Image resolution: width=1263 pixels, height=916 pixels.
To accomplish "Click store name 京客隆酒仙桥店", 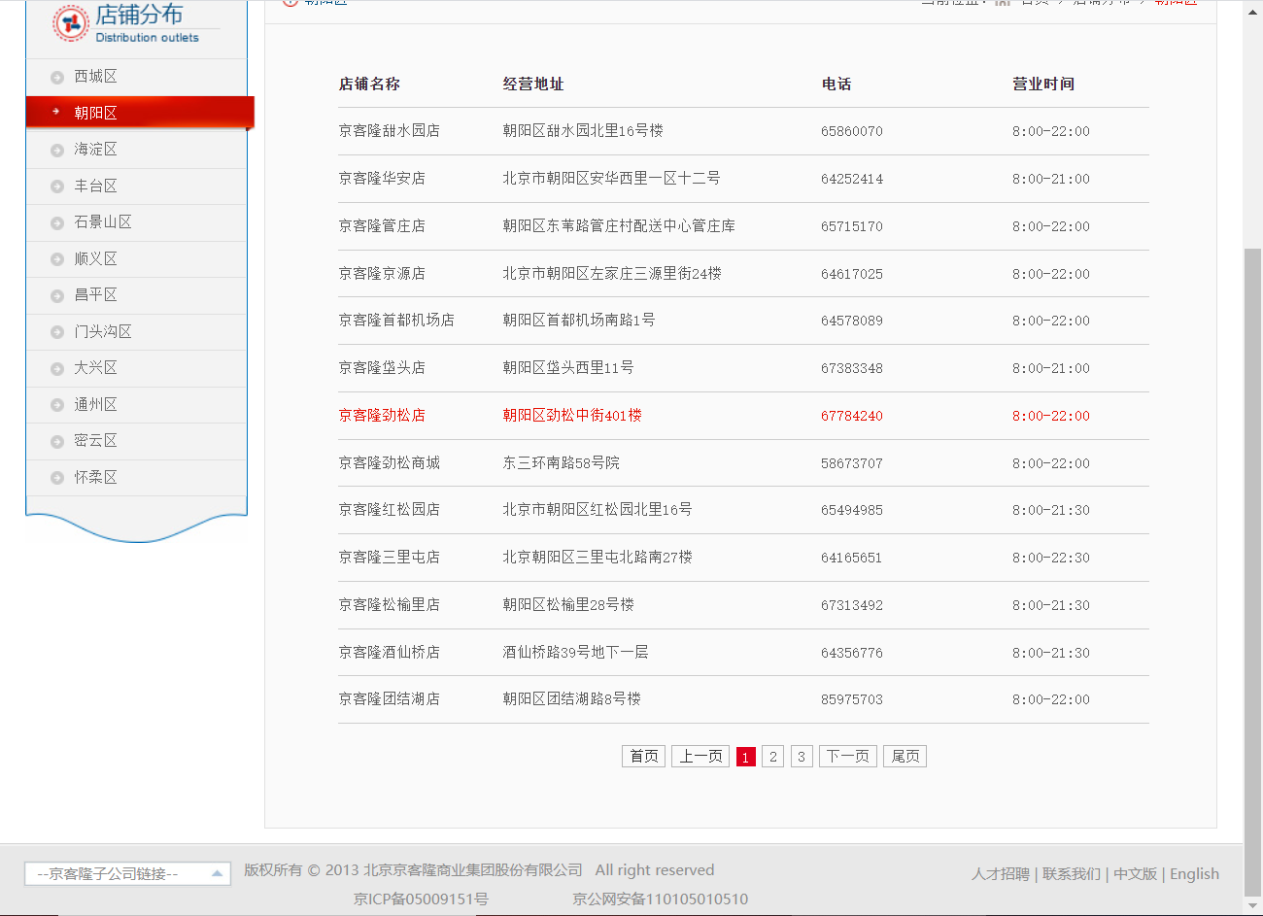I will click(389, 653).
